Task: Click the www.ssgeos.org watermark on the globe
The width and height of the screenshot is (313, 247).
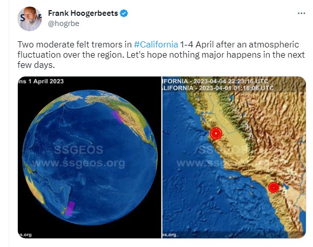Action: (77, 163)
